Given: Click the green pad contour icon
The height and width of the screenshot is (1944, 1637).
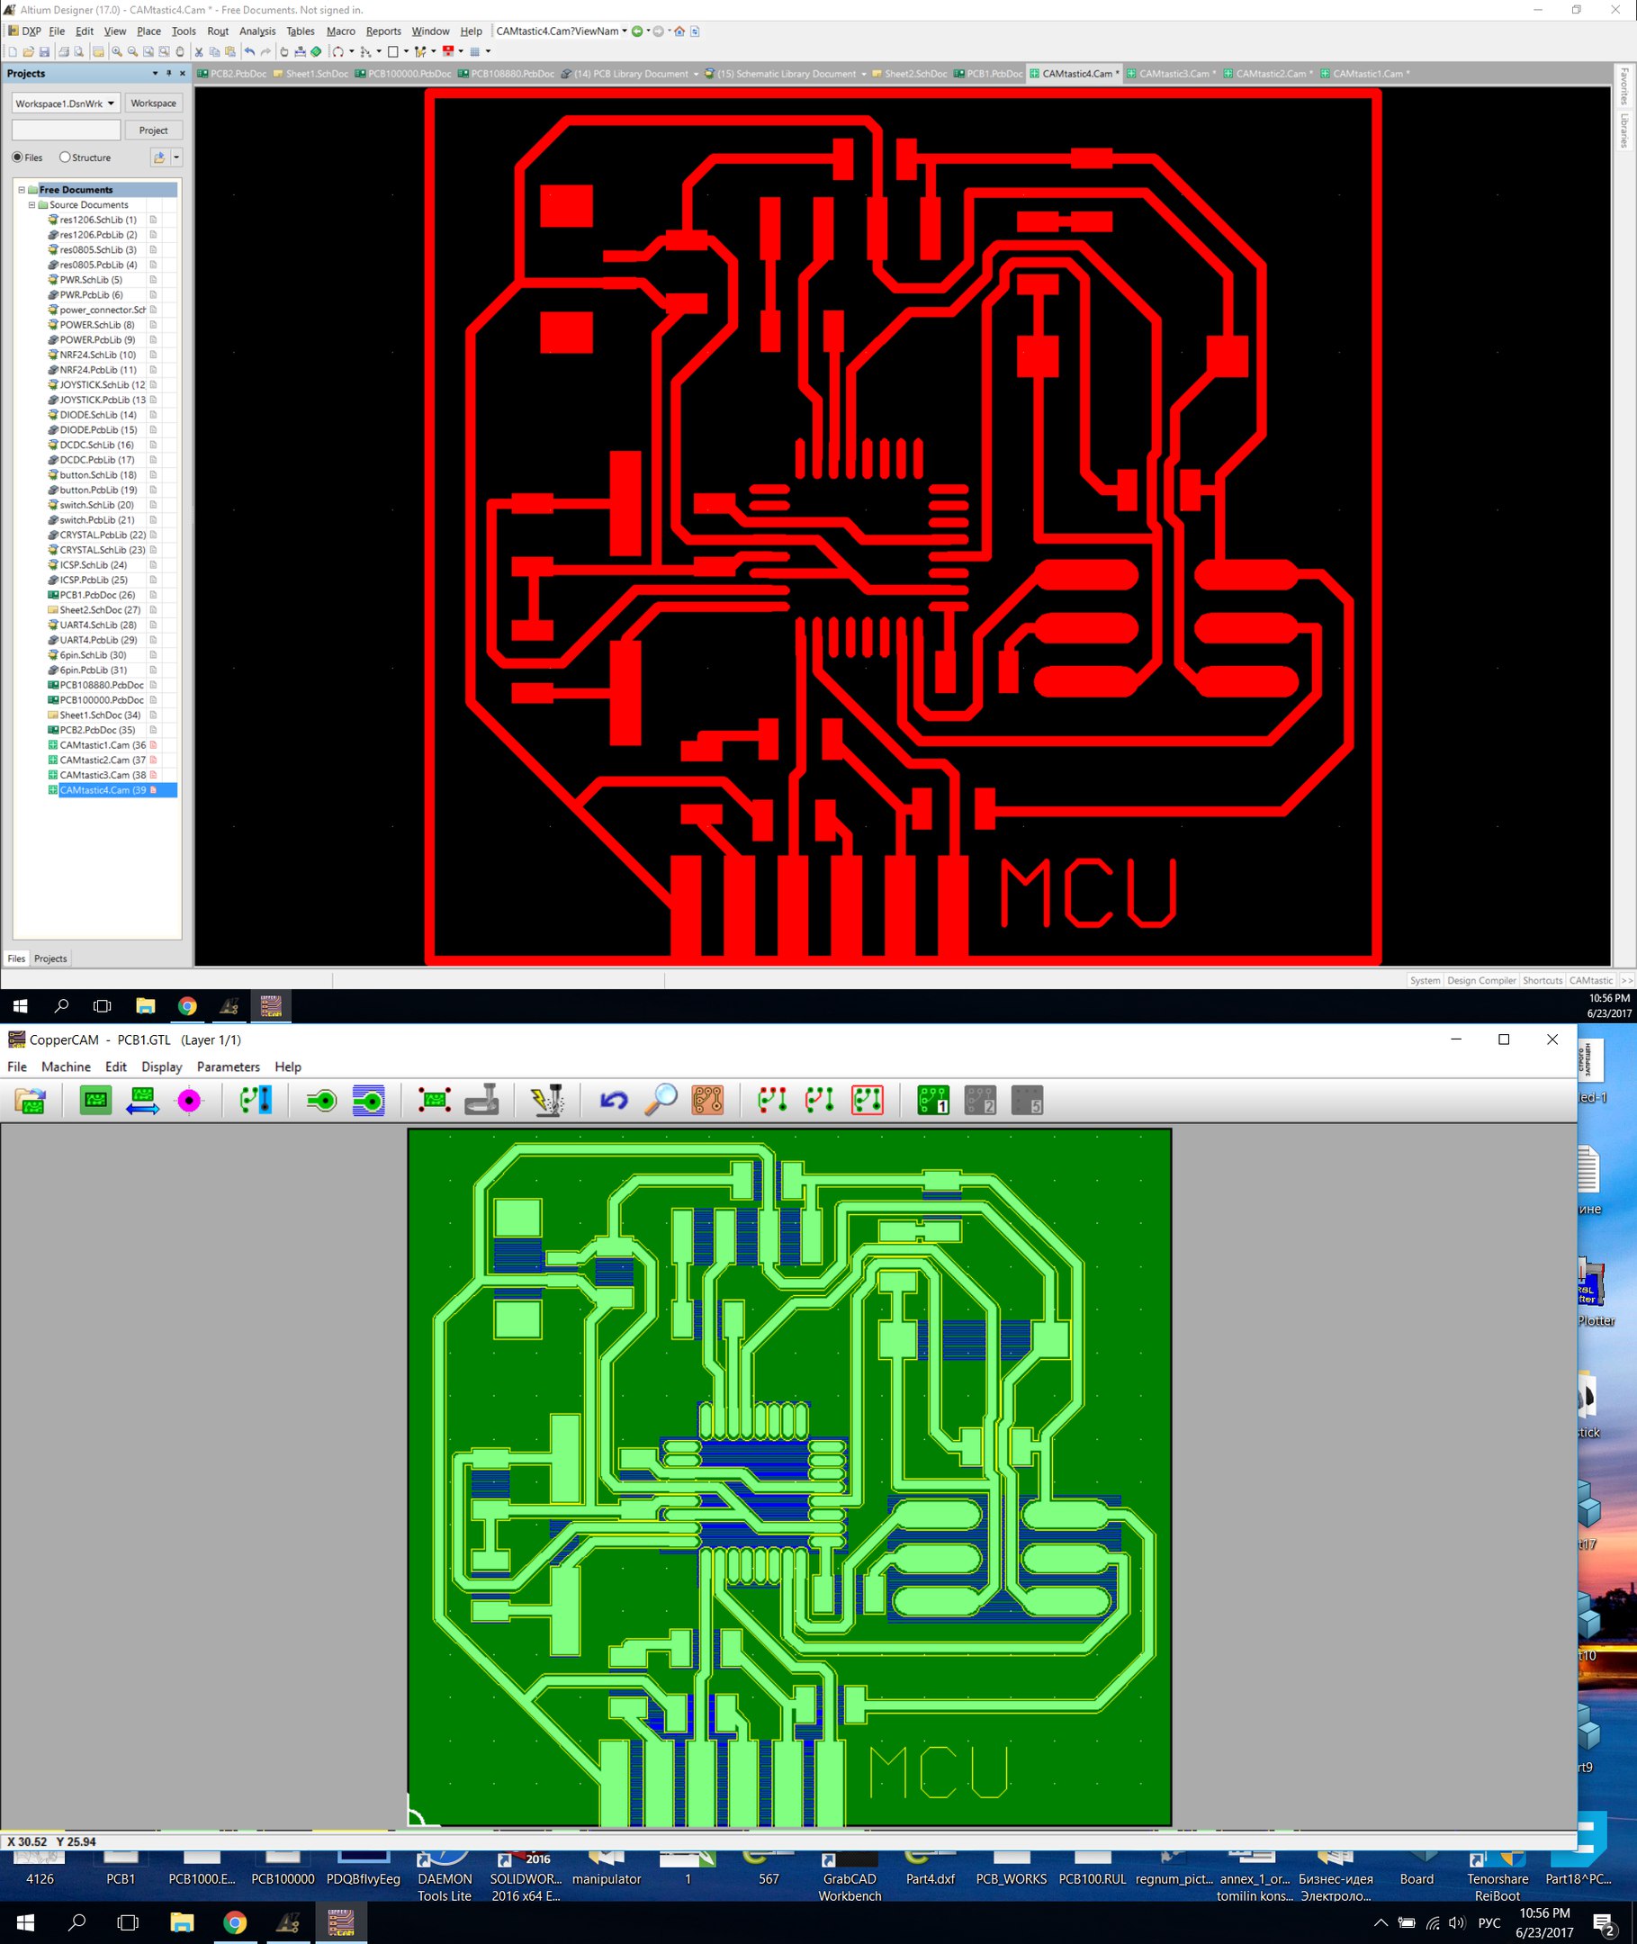Looking at the screenshot, I should 321,1101.
